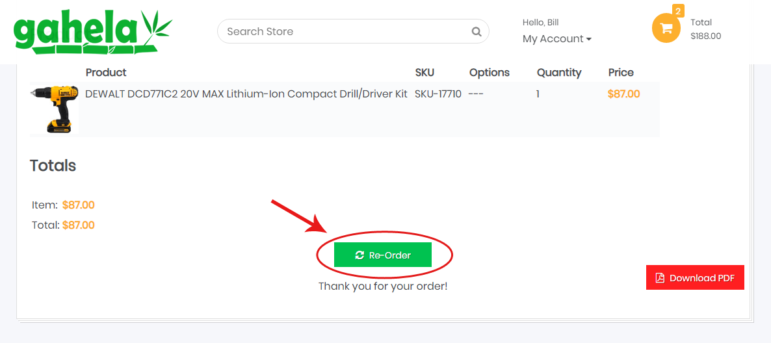Click the Quantity column header

tap(559, 73)
